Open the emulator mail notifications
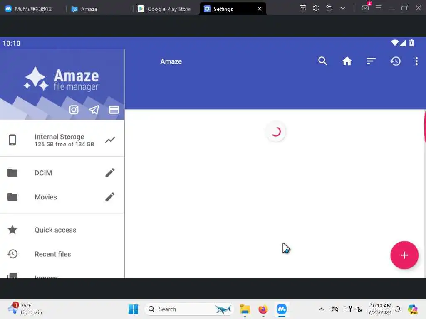Image resolution: width=426 pixels, height=319 pixels. pyautogui.click(x=365, y=7)
